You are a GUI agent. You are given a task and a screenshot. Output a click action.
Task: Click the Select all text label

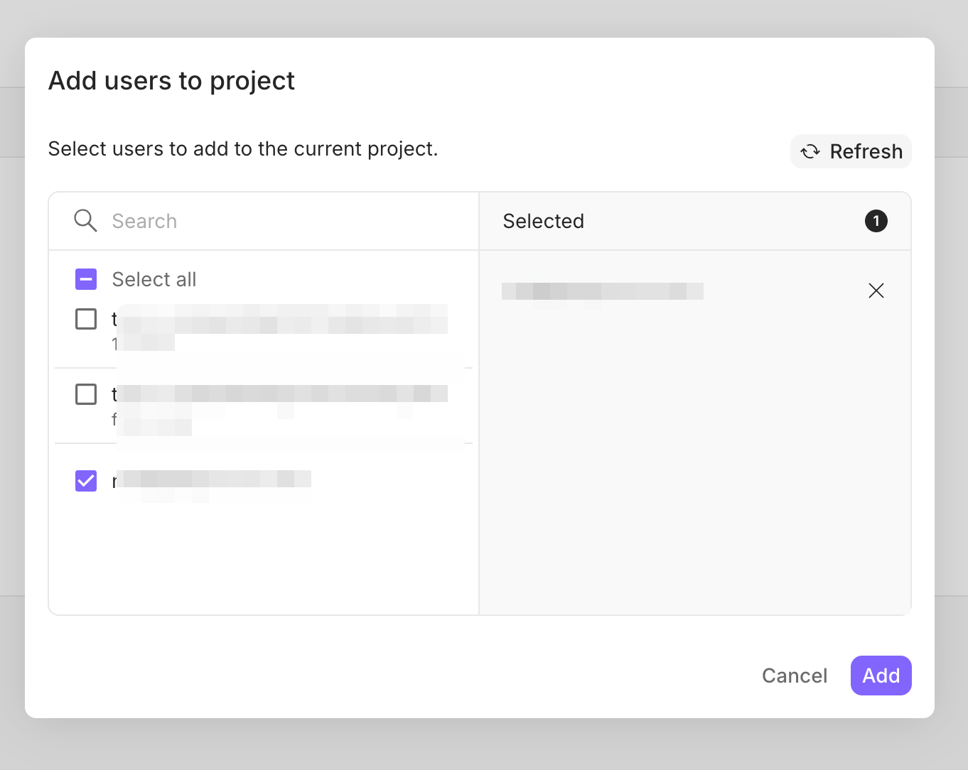click(154, 279)
